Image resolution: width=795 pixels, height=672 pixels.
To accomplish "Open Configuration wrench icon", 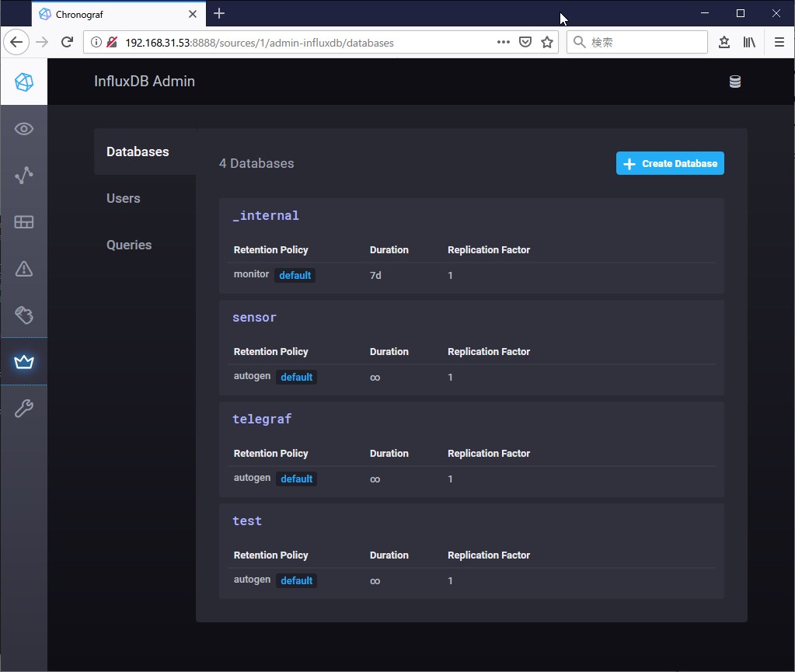I will tap(24, 408).
